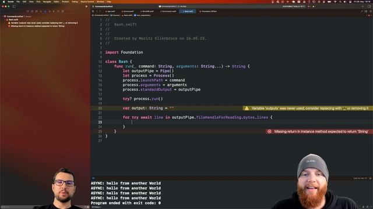The image size is (373, 209).
Task: Open the run method breadcrumb in jump bar
Action: click(142, 16)
